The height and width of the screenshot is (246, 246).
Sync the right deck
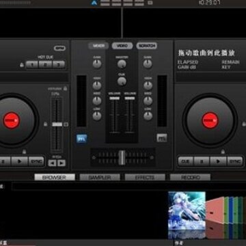coord(235,161)
